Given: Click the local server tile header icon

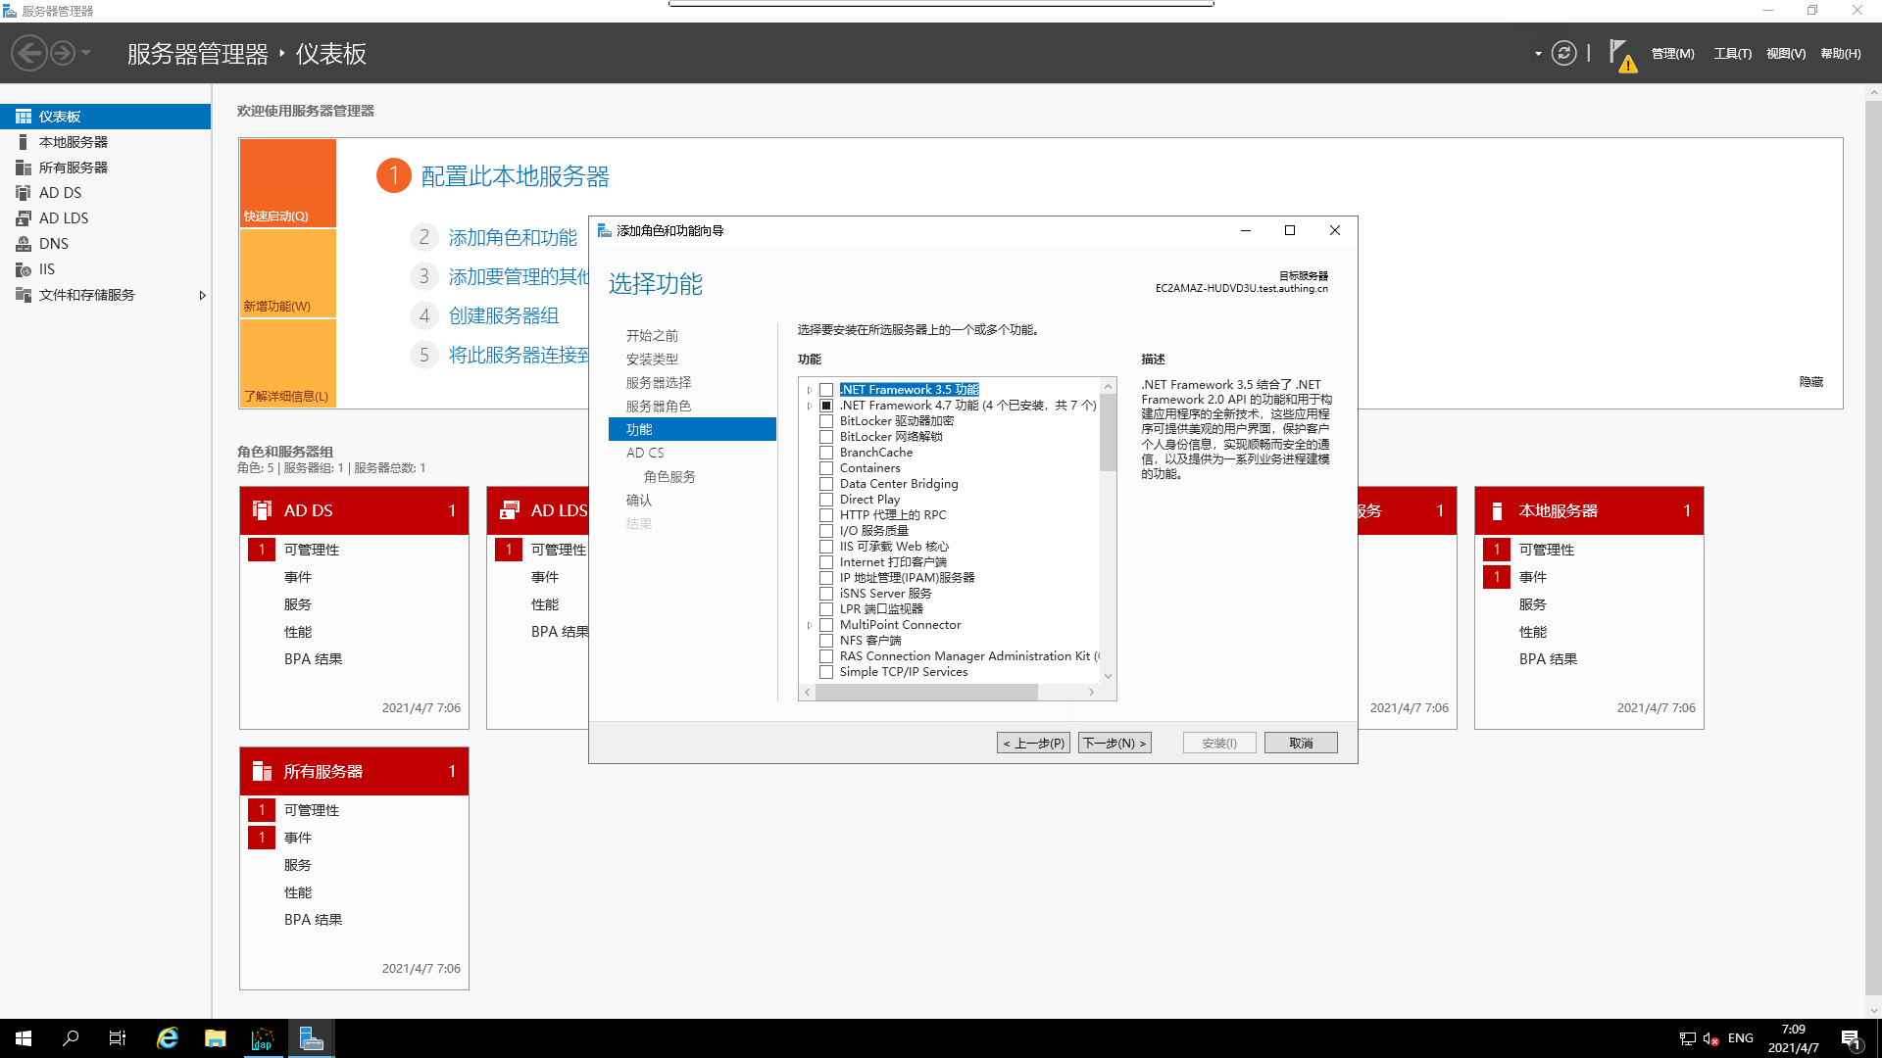Looking at the screenshot, I should point(1497,510).
